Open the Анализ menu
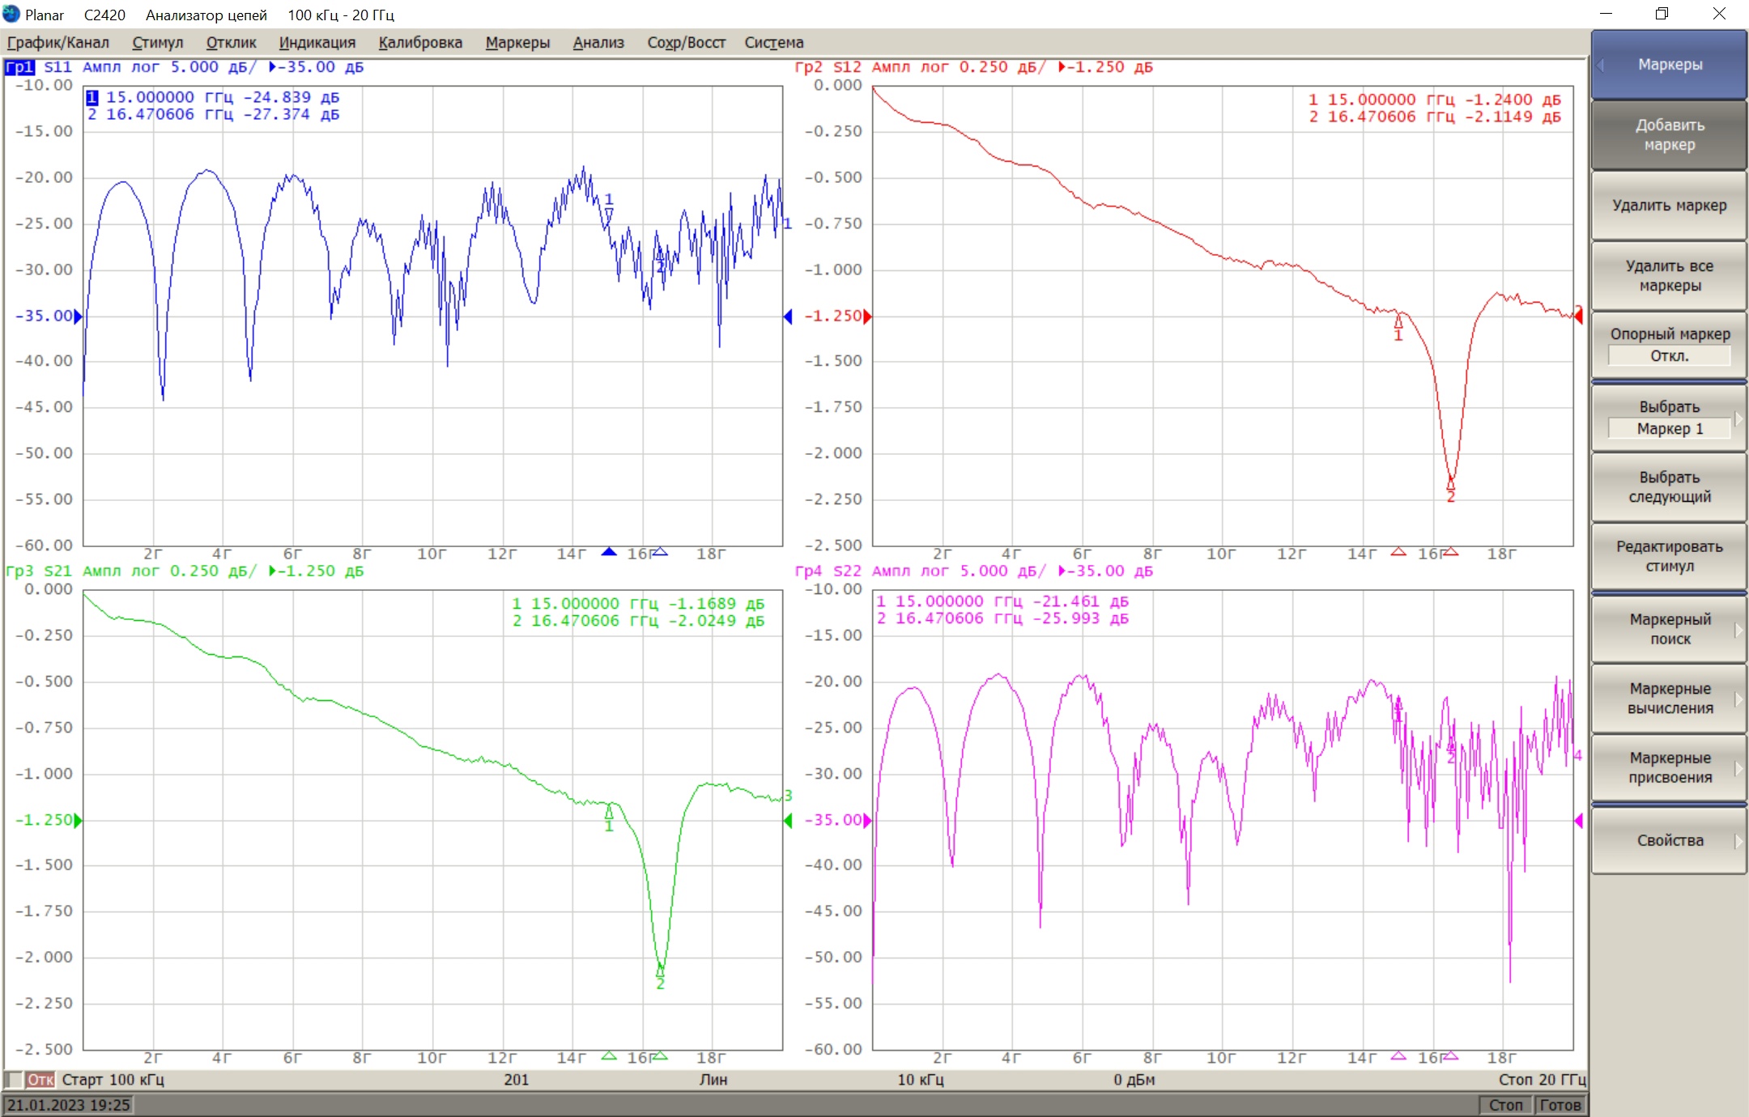 598,43
